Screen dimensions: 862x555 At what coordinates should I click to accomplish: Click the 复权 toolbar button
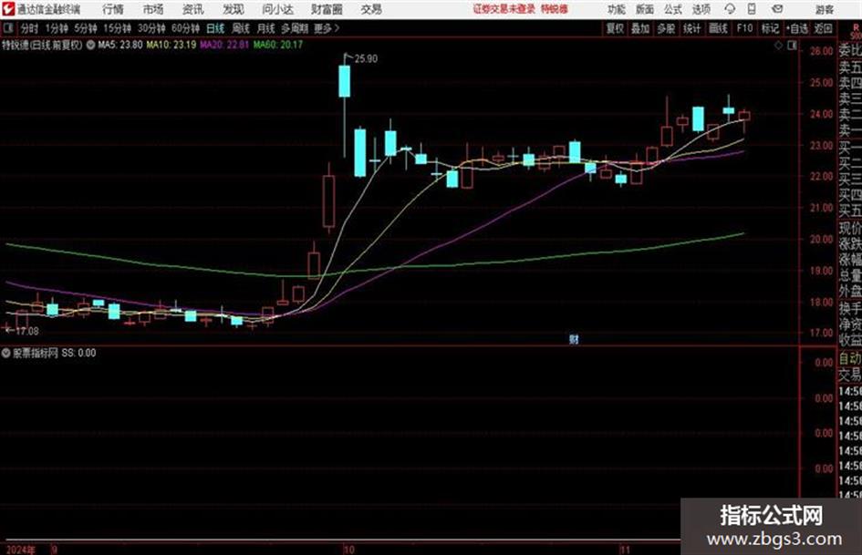click(615, 28)
